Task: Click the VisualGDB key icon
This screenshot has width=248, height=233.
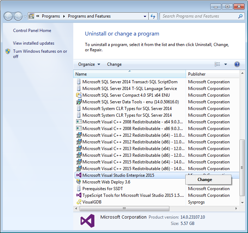Action: coord(79,202)
